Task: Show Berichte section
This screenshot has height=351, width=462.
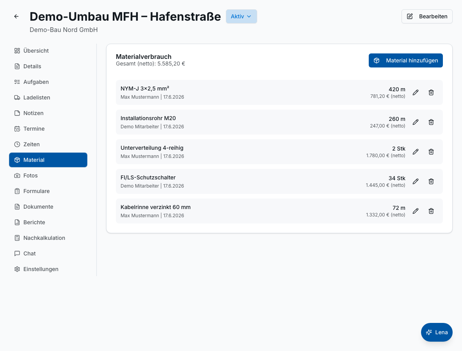Action: (48, 222)
